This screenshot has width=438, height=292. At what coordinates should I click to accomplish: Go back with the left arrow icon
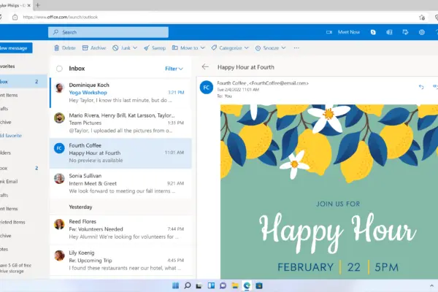coord(205,66)
